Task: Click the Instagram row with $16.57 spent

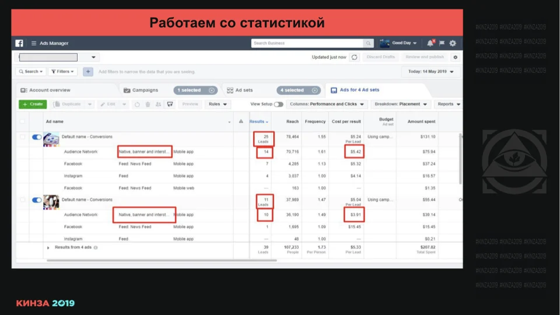Action: (239, 176)
